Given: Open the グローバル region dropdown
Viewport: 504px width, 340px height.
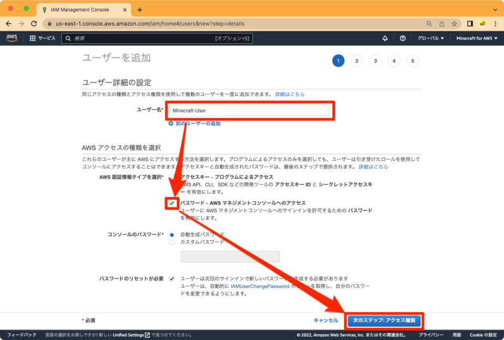Looking at the screenshot, I should [430, 38].
